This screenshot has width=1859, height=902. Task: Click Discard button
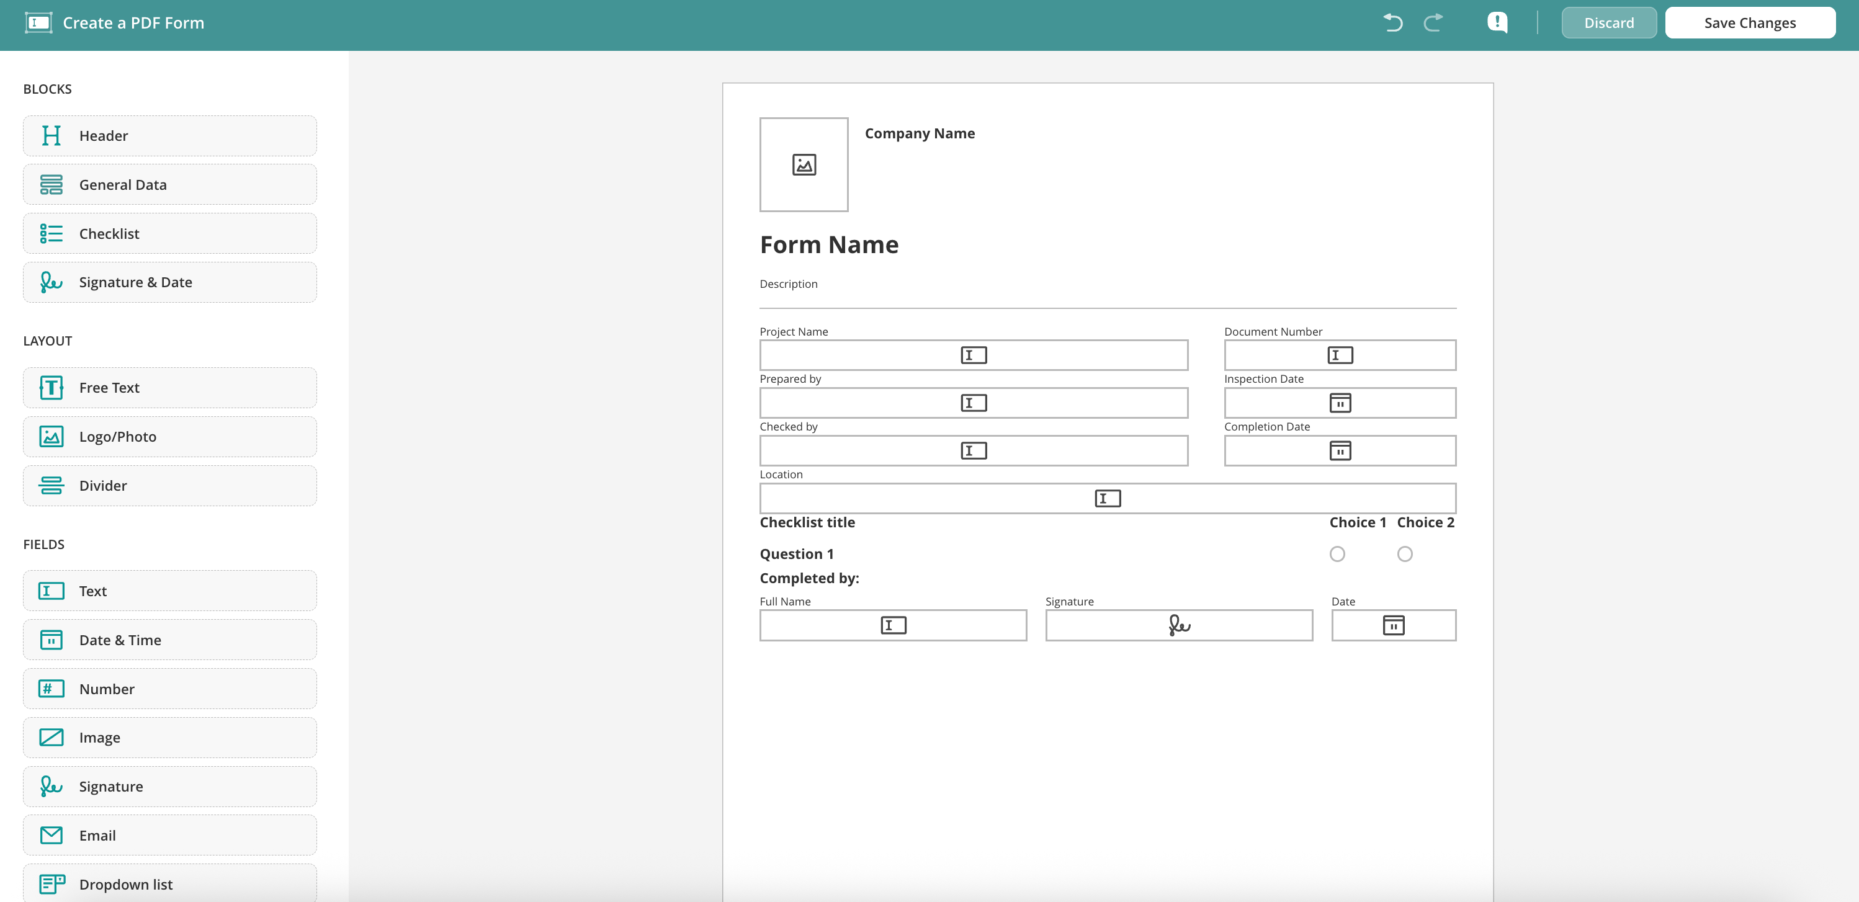pos(1608,23)
